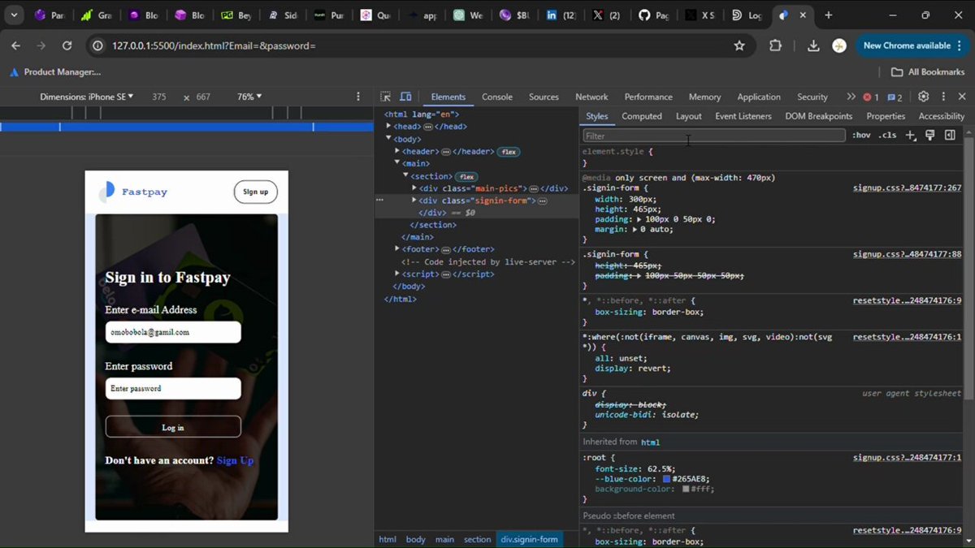The width and height of the screenshot is (975, 548).
Task: Open a new browser tab with plus
Action: 829,15
